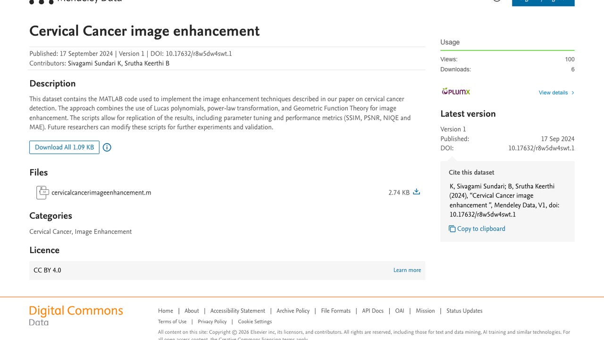The image size is (604, 340).
Task: Open File Formats footer link
Action: point(336,311)
